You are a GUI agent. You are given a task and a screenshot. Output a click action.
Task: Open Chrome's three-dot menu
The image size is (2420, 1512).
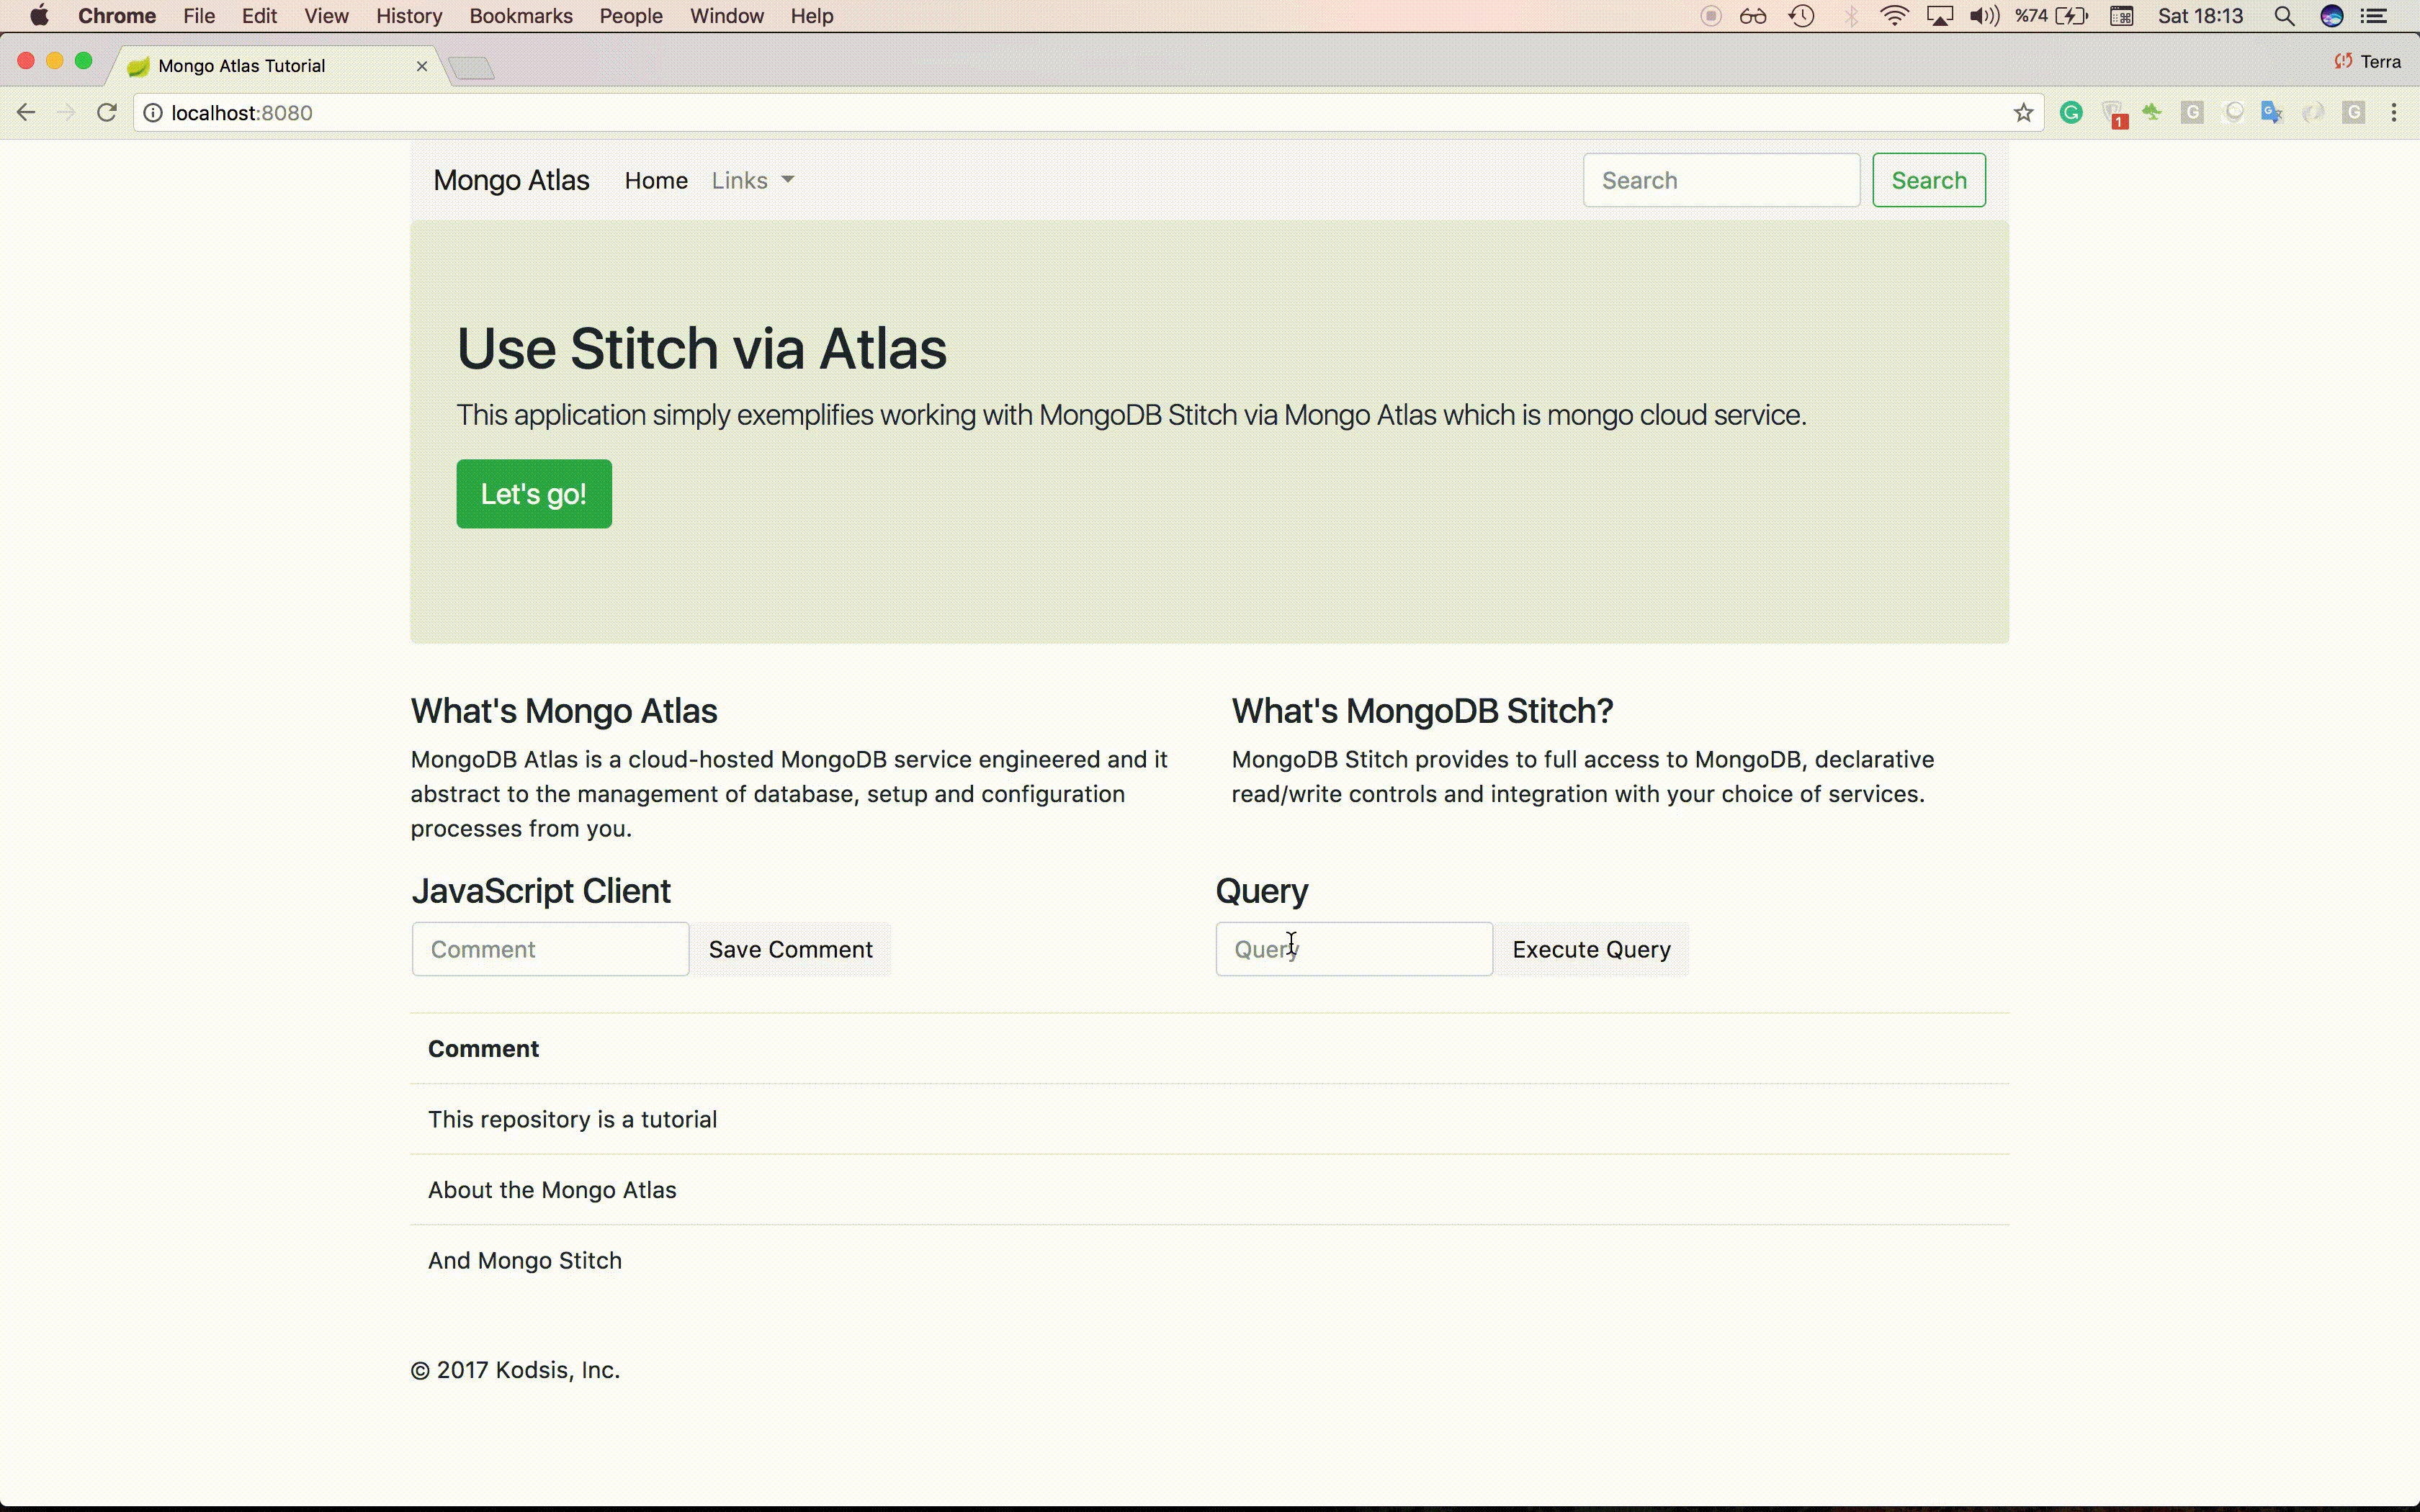click(x=2393, y=113)
